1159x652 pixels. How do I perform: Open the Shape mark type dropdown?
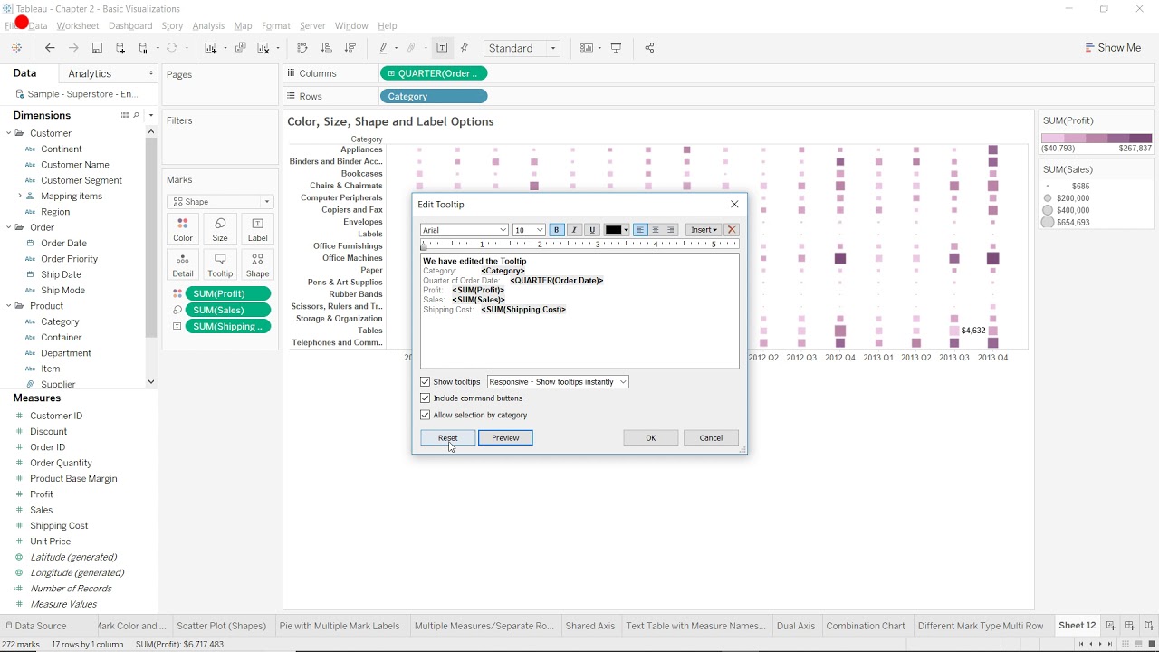click(220, 202)
